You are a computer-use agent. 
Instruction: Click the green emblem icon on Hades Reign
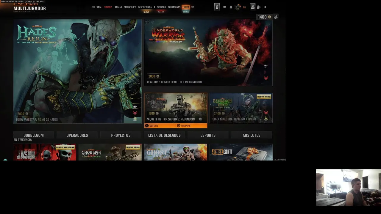tap(135, 119)
